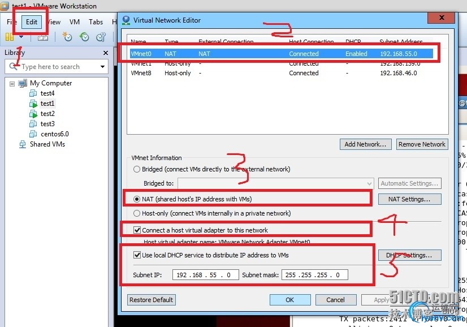Open the Tabs menu
The image size is (467, 327).
96,22
